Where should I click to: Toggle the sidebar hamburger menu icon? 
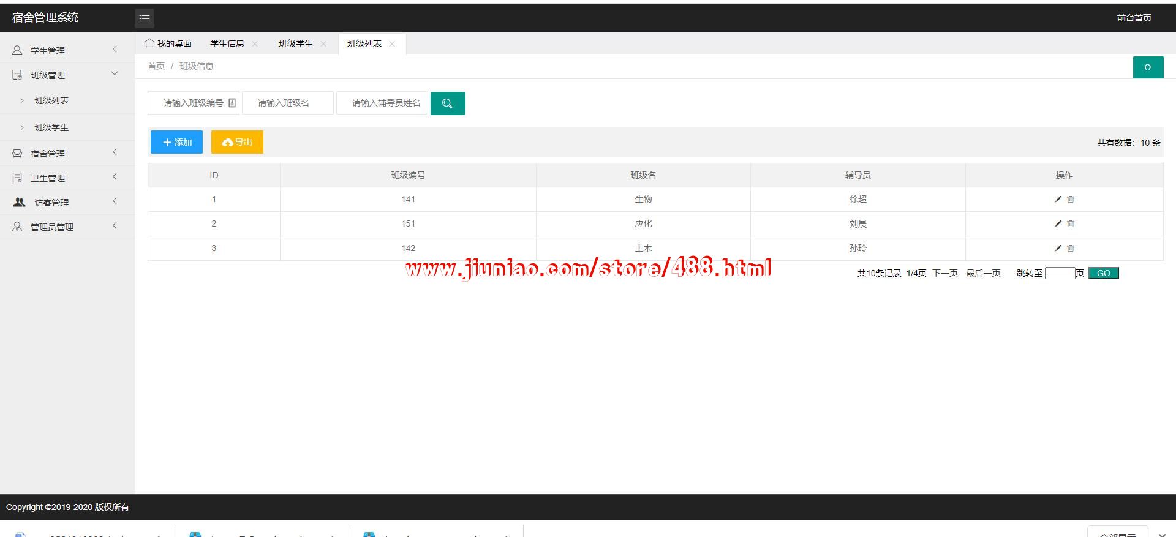(x=145, y=18)
